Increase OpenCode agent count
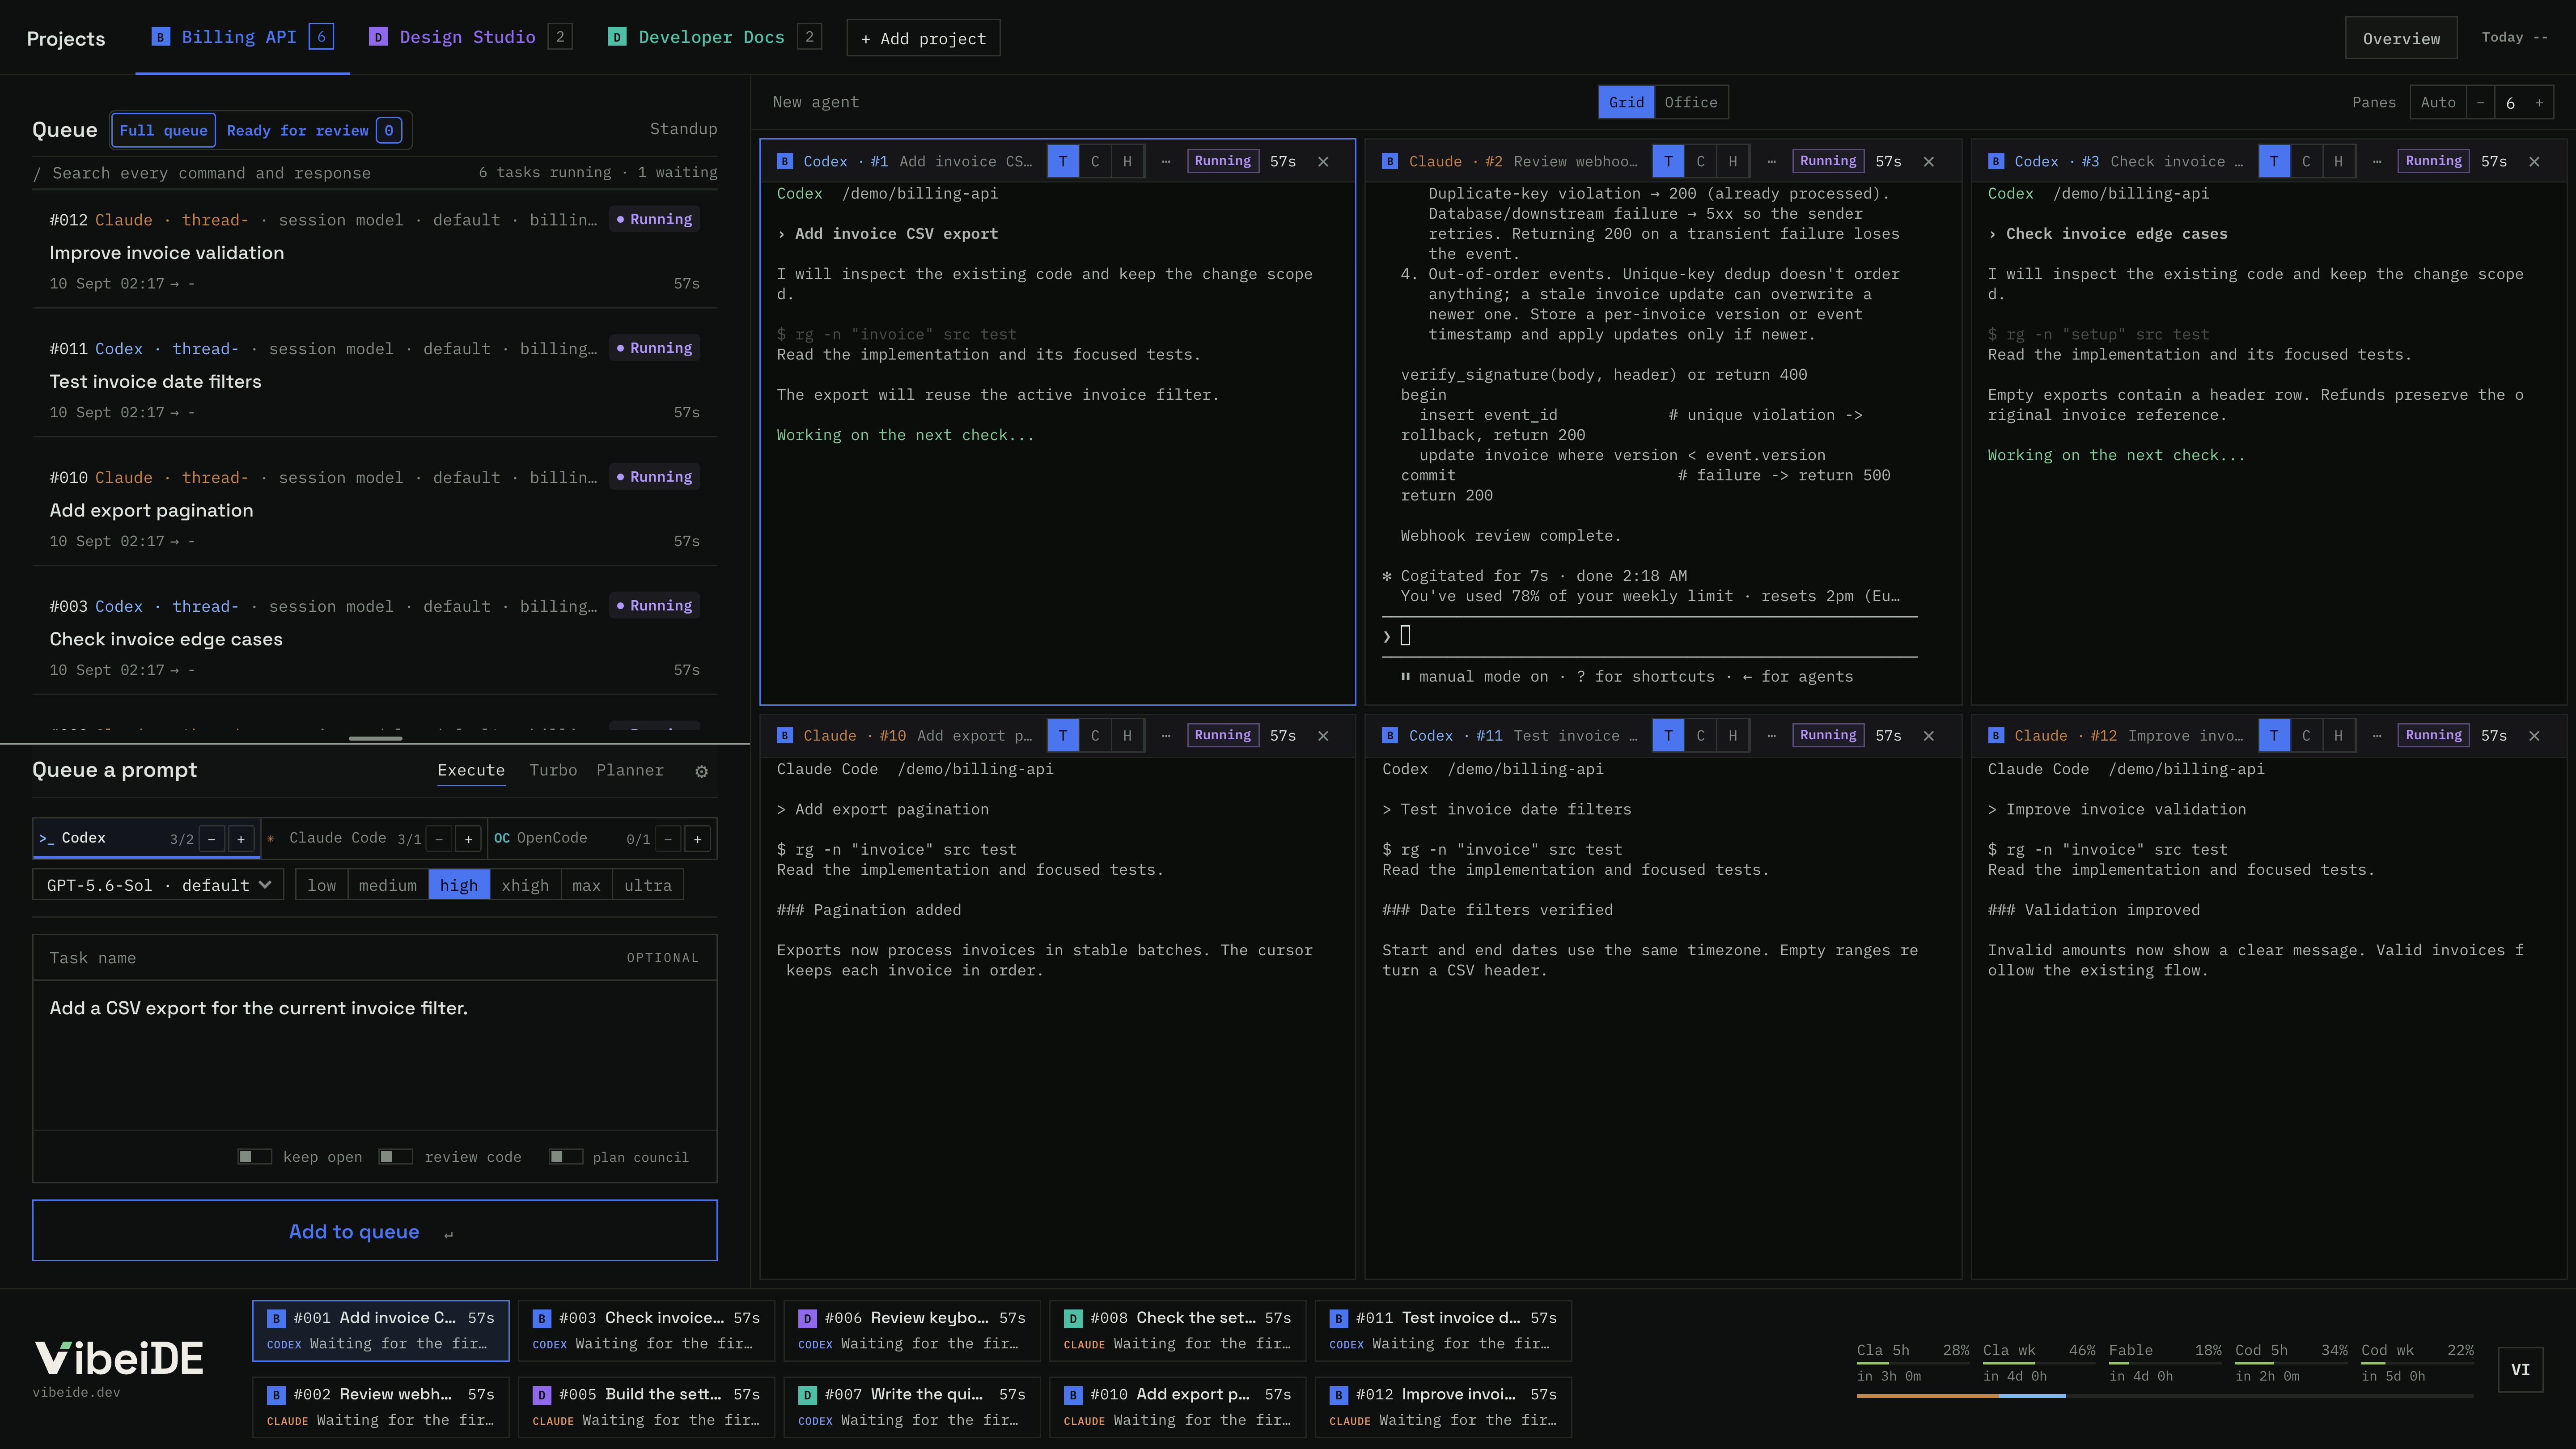 click(698, 838)
